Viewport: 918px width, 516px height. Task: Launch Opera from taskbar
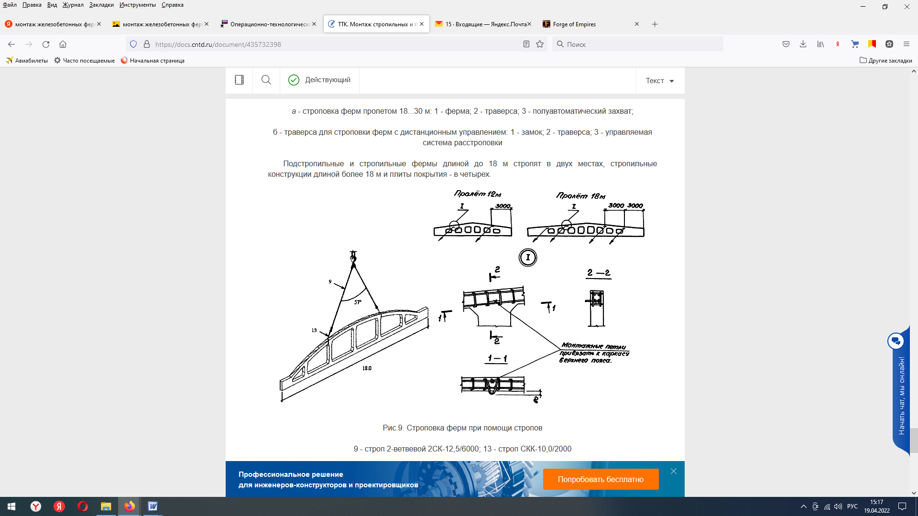point(82,506)
